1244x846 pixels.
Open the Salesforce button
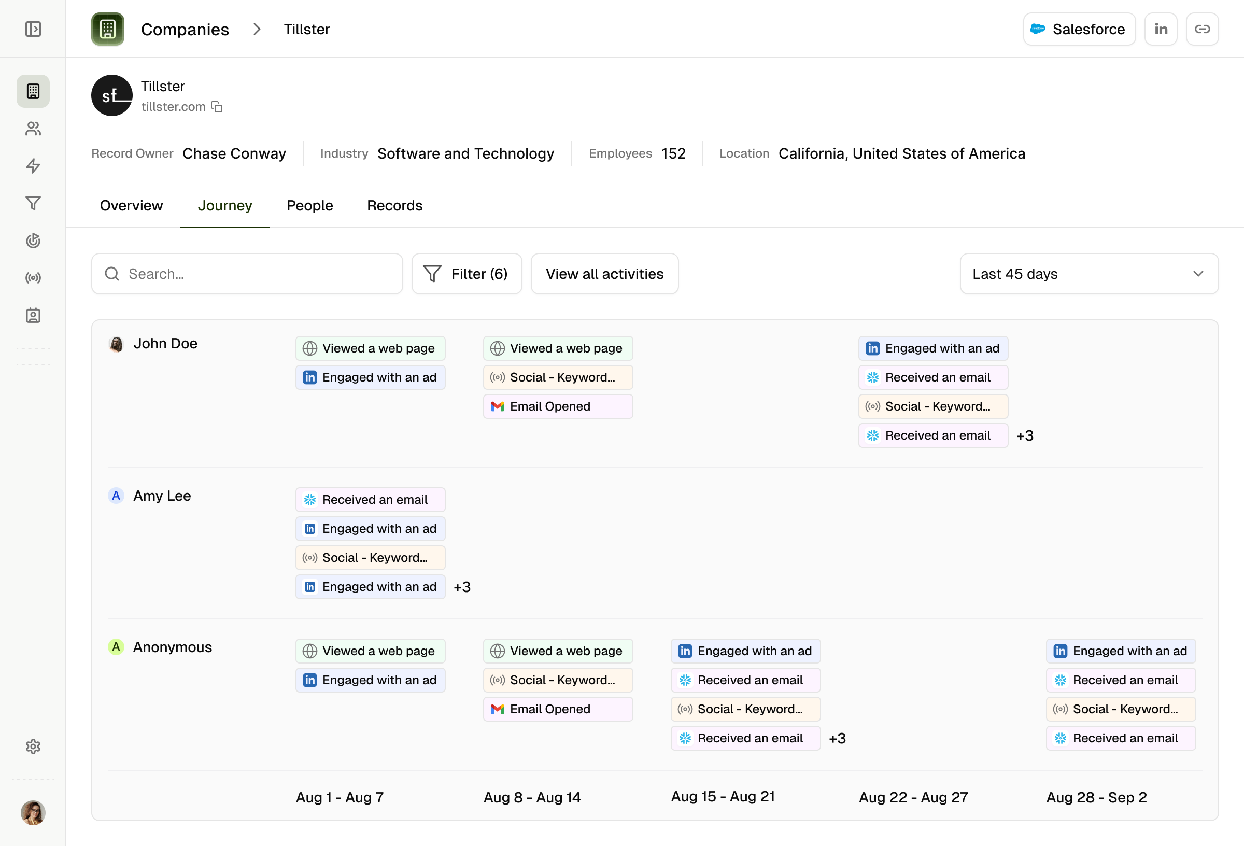tap(1079, 29)
